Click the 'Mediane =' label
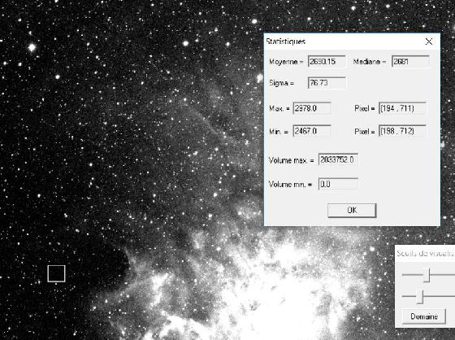The image size is (455, 340). [x=370, y=62]
